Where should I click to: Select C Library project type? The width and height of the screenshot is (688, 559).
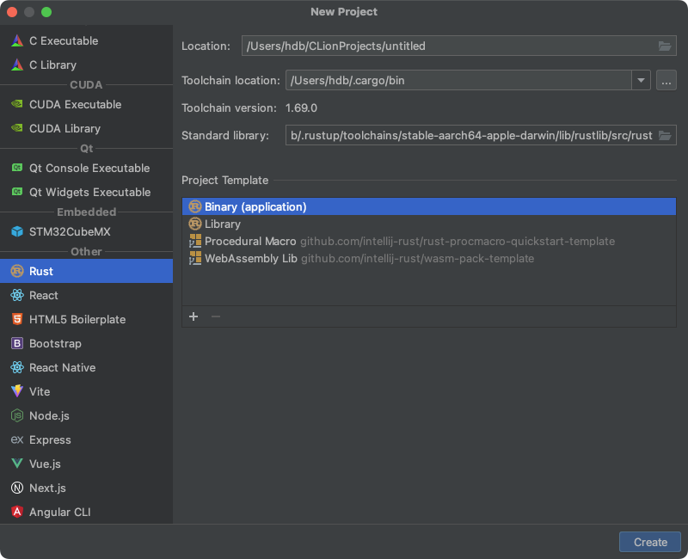87,65
